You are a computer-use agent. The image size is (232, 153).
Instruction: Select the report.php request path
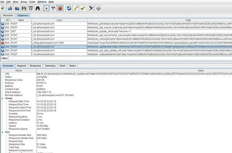159,43
